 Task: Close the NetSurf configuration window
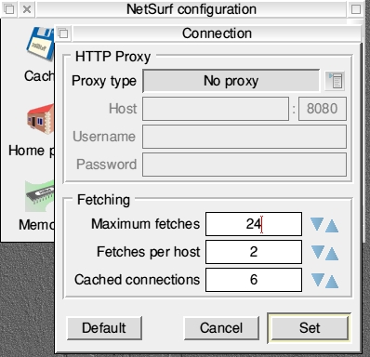point(27,9)
